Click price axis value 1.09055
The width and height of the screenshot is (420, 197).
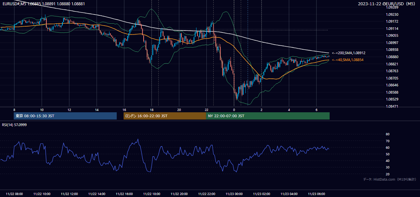[x=392, y=35]
